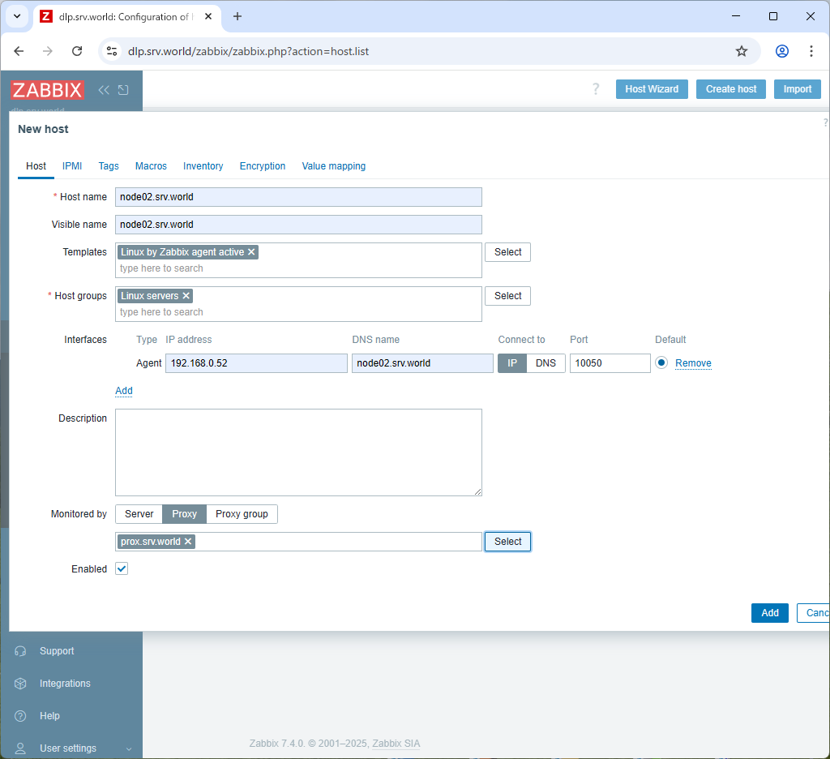
Task: Select the Default interface radio button
Action: click(661, 363)
